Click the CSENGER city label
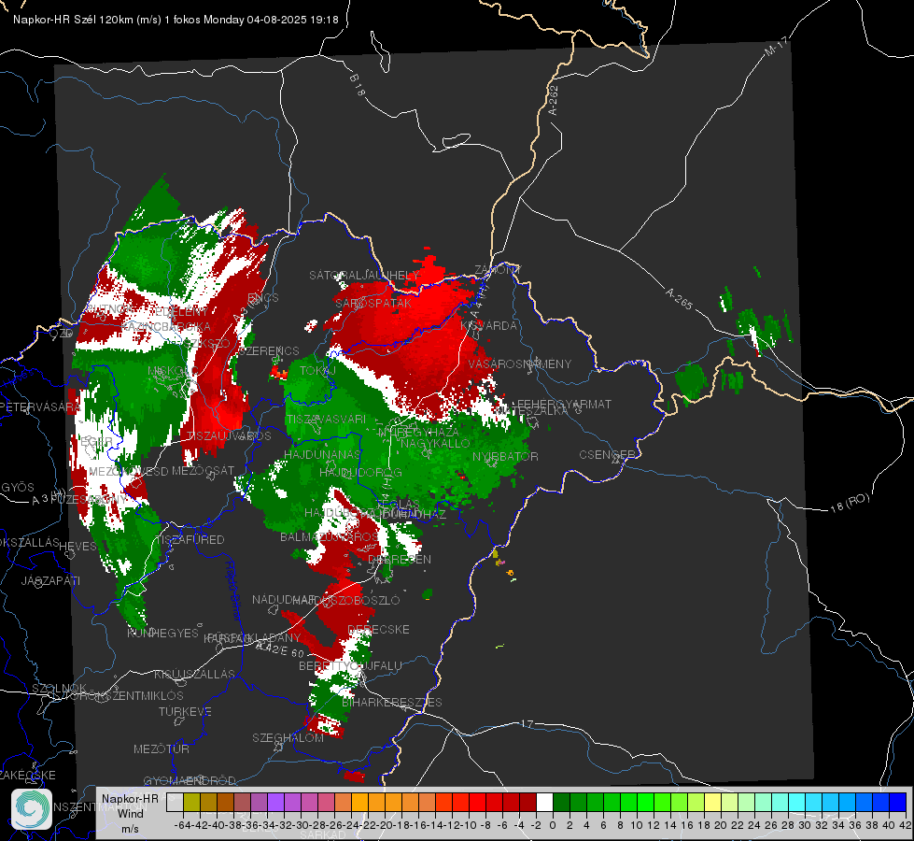 point(607,455)
